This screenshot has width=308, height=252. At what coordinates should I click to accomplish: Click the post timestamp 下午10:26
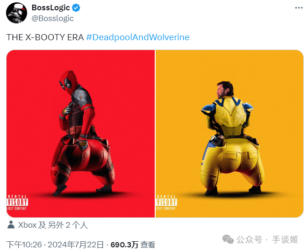[x=24, y=245]
